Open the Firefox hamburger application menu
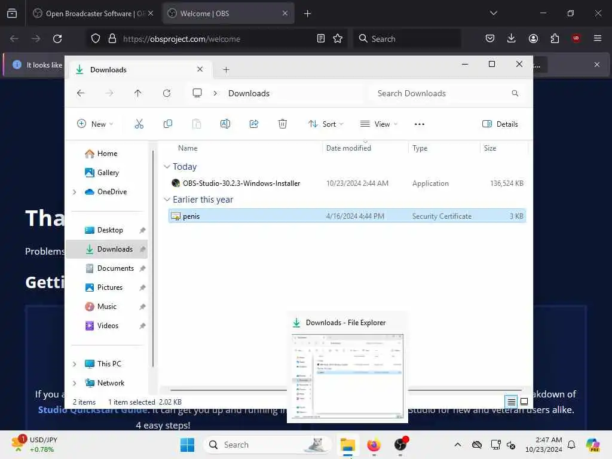Screen dimensions: 612x459 pos(597,38)
